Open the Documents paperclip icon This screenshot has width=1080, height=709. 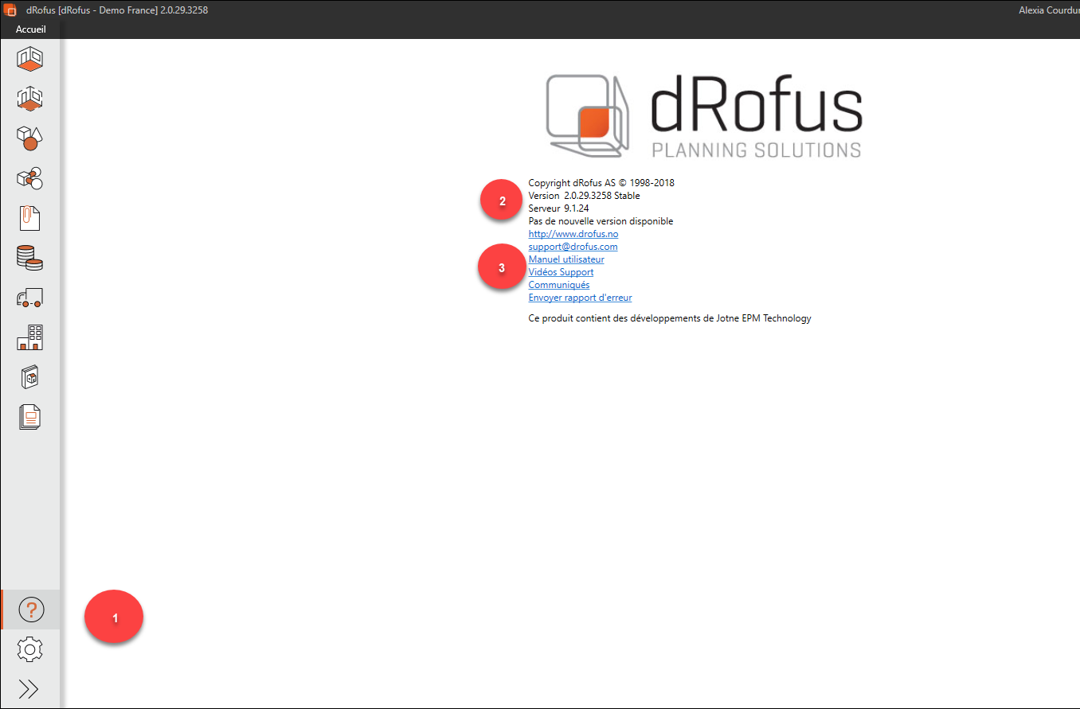click(30, 218)
